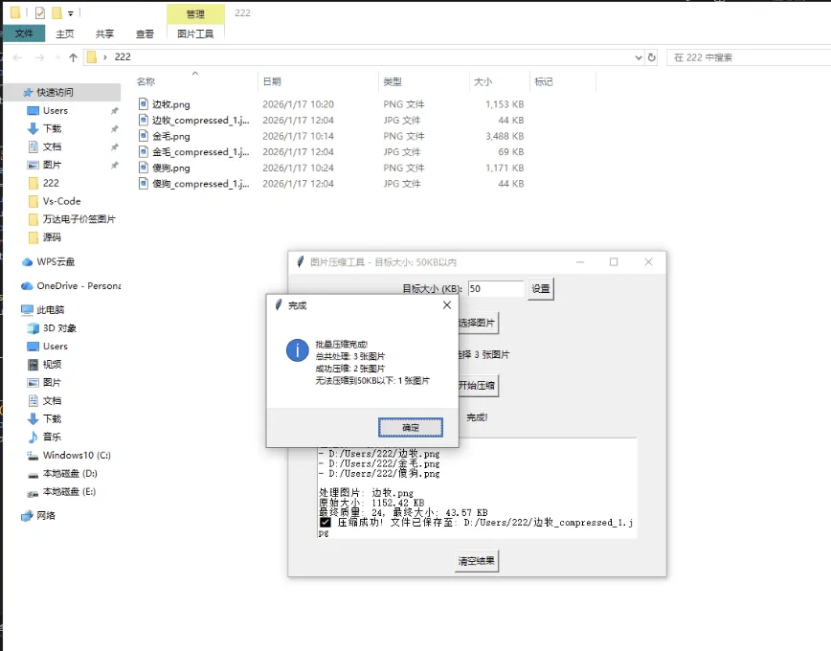The width and height of the screenshot is (831, 651).
Task: Switch to the 主页 ribbon tab
Action: (64, 33)
